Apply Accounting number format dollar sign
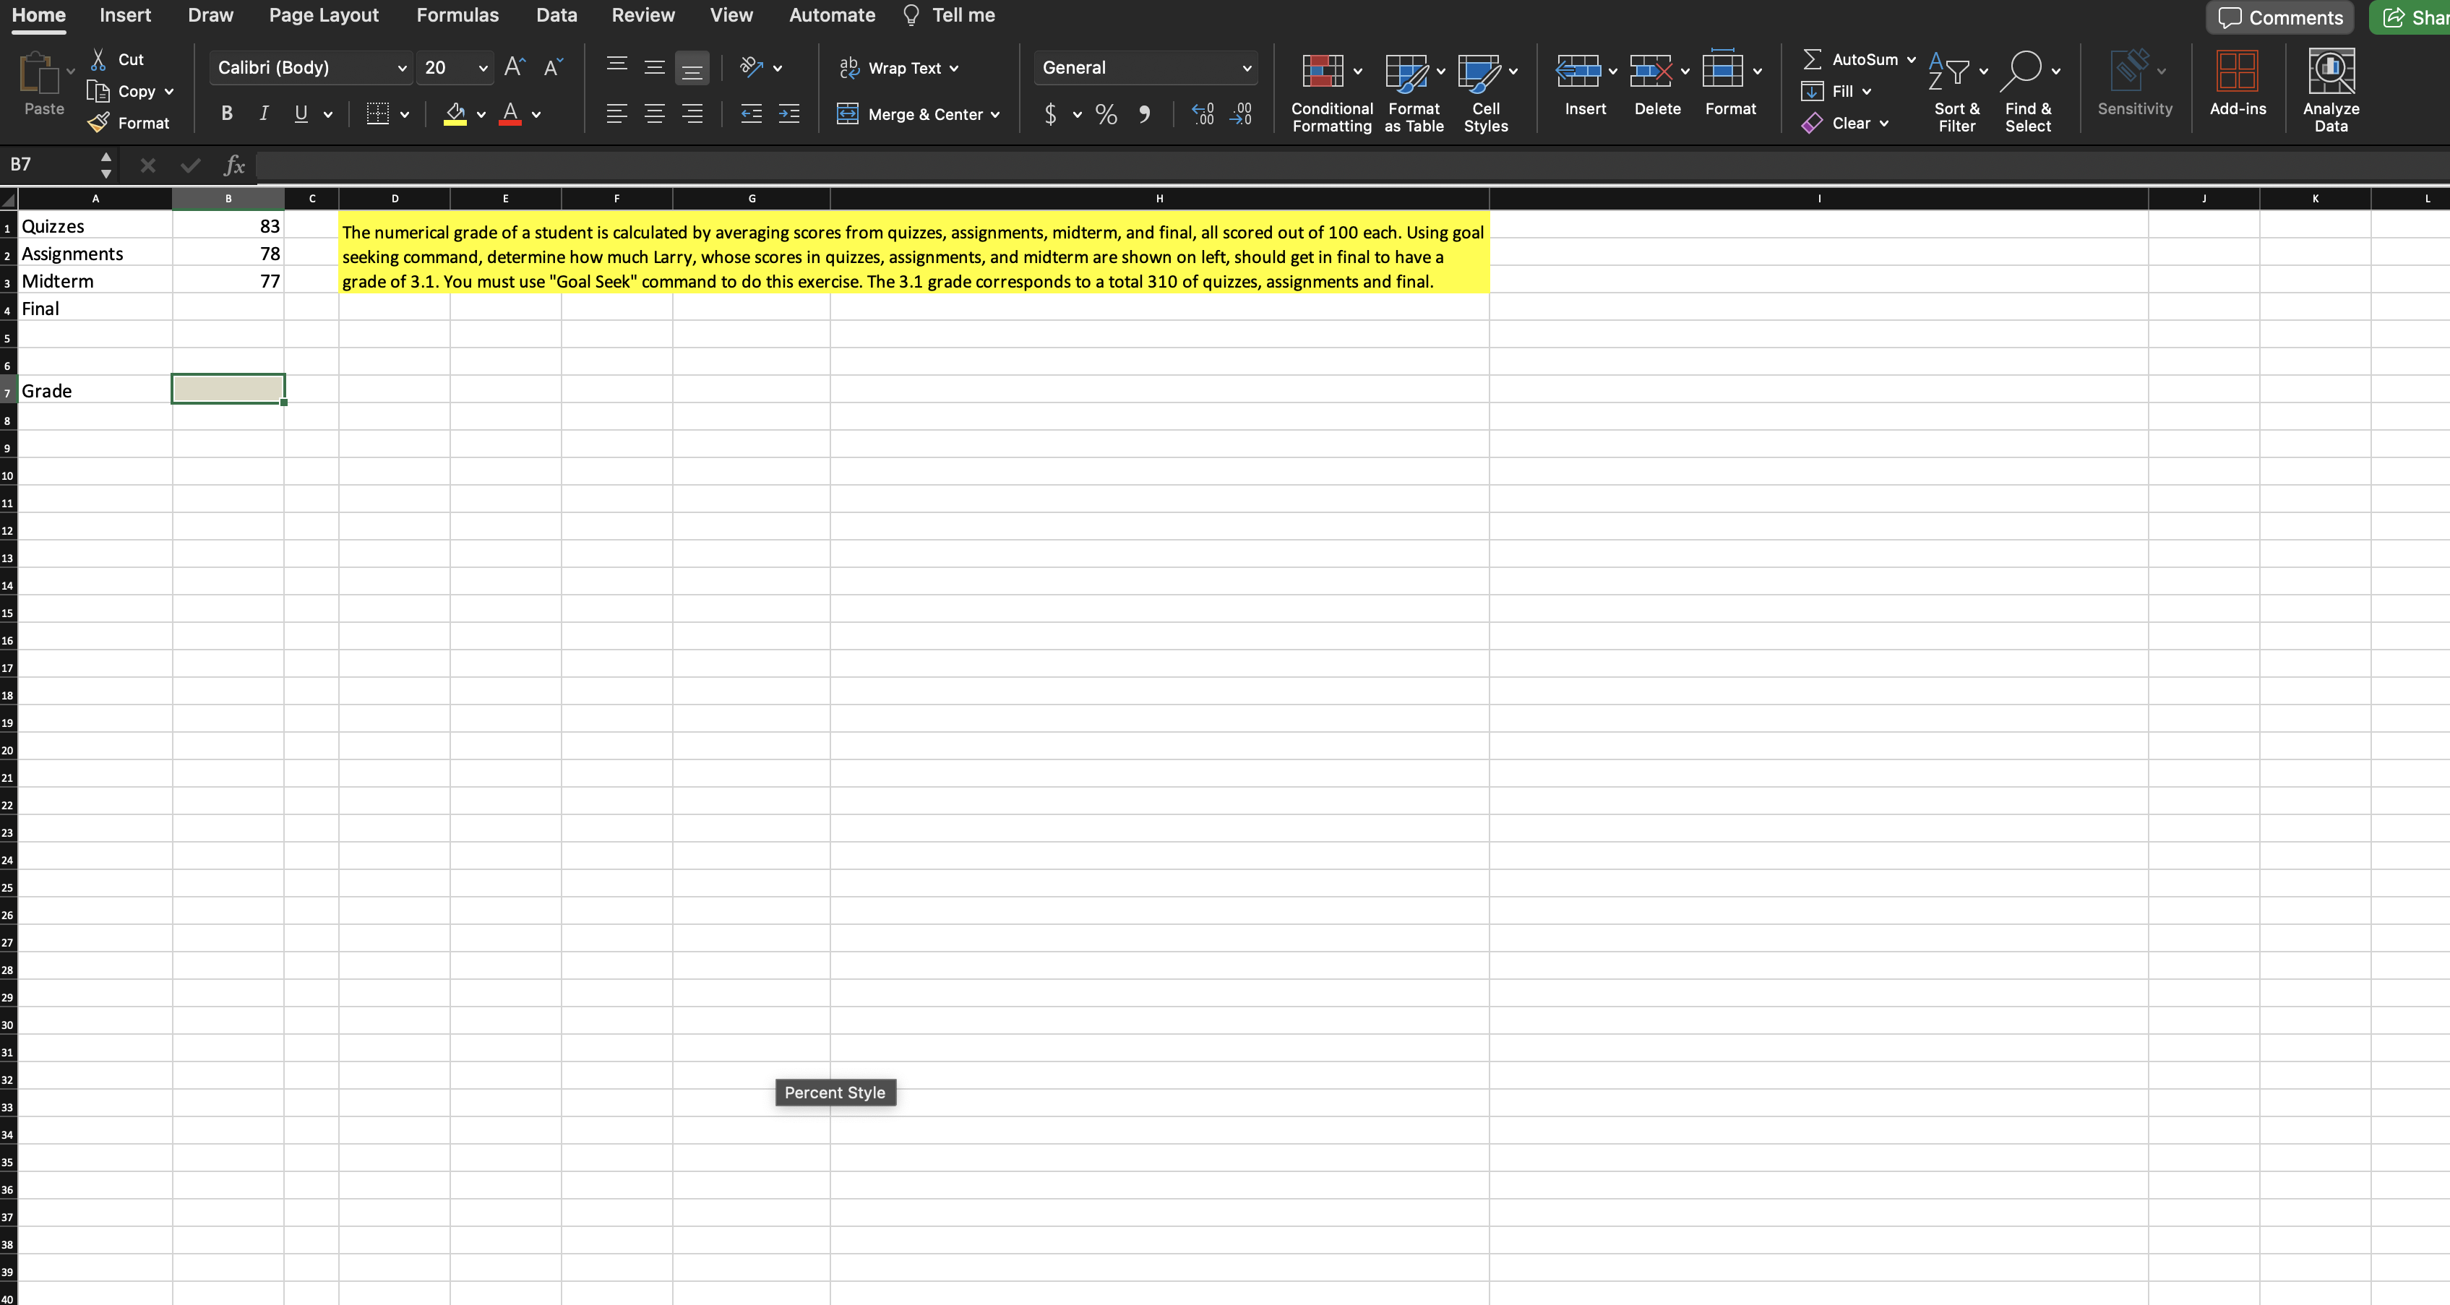The height and width of the screenshot is (1305, 2450). point(1049,114)
